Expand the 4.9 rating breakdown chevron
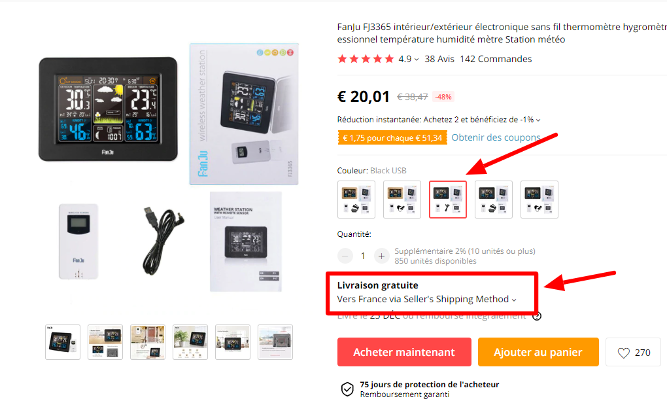 pos(417,60)
